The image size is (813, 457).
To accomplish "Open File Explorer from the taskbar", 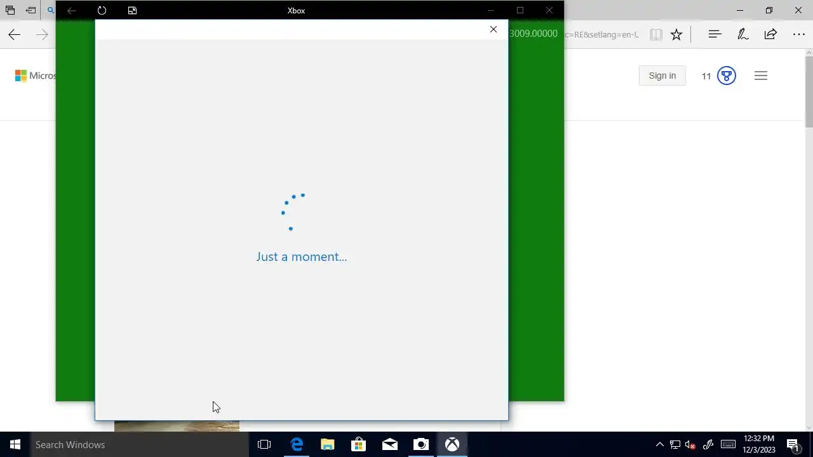I will click(328, 444).
